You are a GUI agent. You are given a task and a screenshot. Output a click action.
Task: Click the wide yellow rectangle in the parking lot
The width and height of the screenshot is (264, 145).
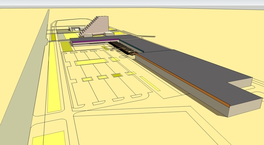[x=91, y=62]
